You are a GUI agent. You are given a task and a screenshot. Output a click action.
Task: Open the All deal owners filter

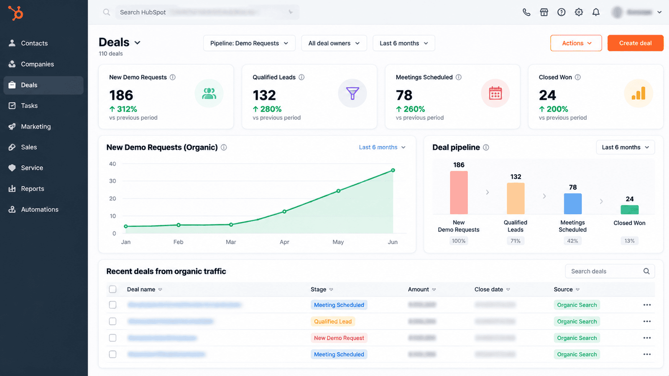pos(334,43)
